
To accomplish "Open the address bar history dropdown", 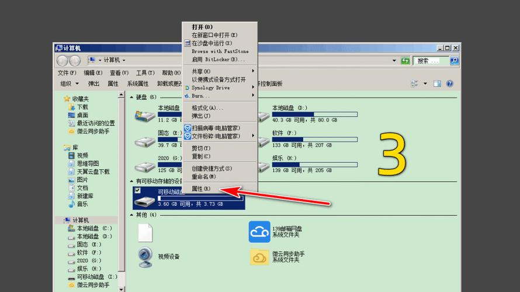I will click(x=394, y=61).
